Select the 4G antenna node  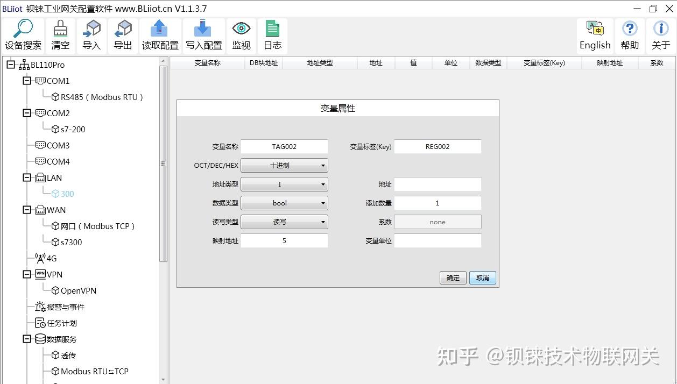52,258
